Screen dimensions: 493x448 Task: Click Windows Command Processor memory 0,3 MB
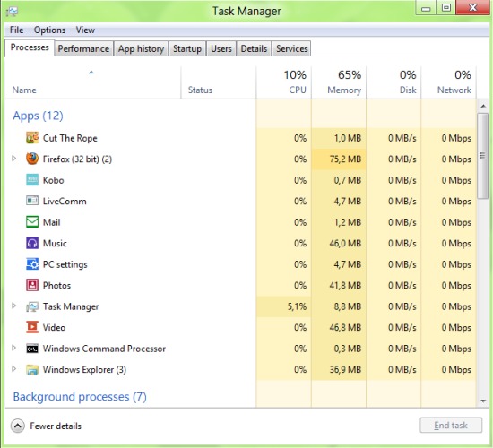[x=348, y=349]
